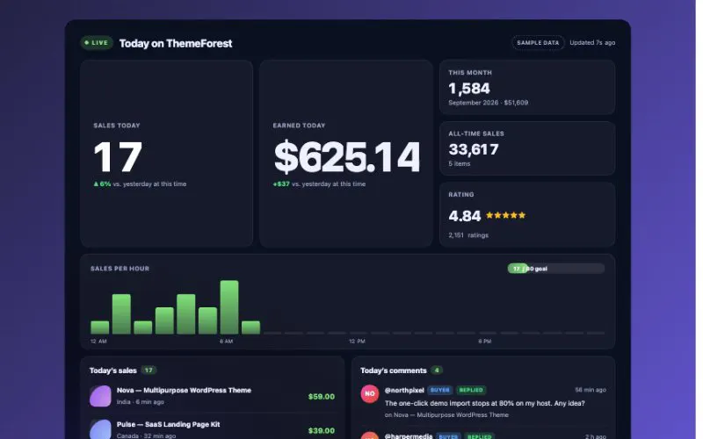Click the 'Today on ThemeForest' heading
Viewport: 703px width, 439px height.
pyautogui.click(x=175, y=43)
